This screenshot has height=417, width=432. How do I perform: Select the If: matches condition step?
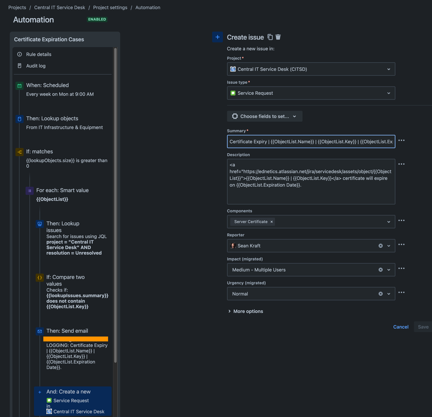tap(64, 158)
